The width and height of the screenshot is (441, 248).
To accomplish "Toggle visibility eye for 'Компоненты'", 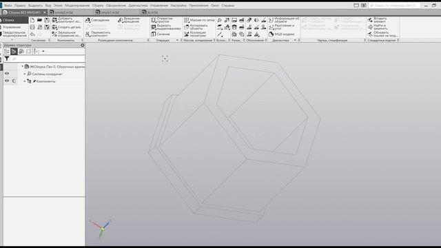I will [x=7, y=81].
